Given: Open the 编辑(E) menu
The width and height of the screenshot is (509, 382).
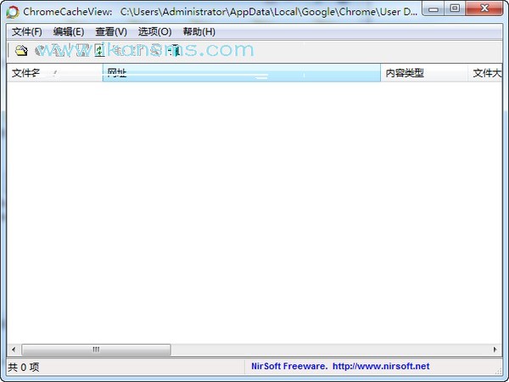Looking at the screenshot, I should (x=69, y=32).
